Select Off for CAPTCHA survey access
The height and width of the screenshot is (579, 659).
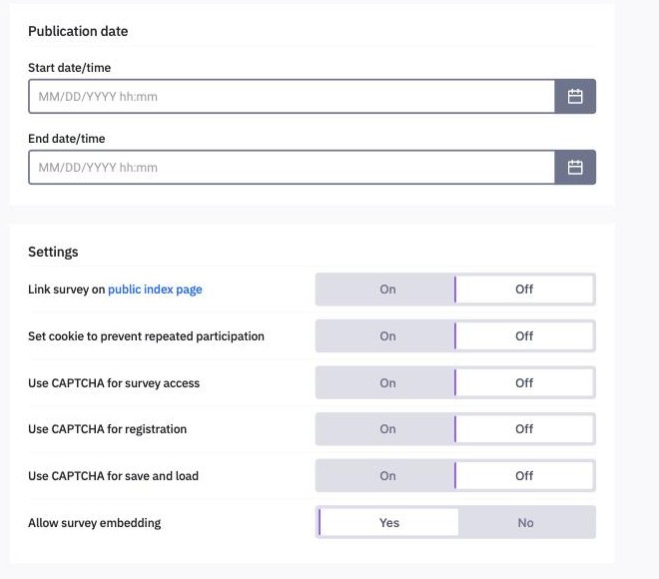tap(524, 382)
